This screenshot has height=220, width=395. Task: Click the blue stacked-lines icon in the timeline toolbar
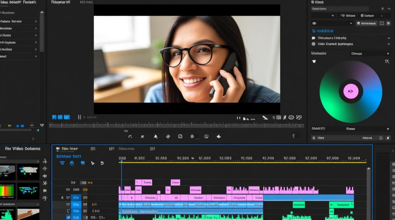click(x=62, y=163)
